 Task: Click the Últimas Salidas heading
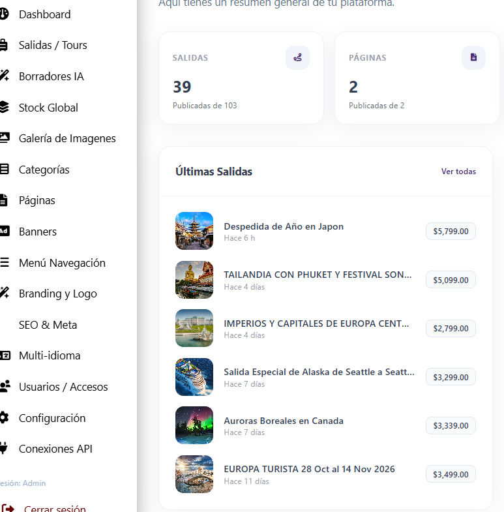(x=214, y=172)
